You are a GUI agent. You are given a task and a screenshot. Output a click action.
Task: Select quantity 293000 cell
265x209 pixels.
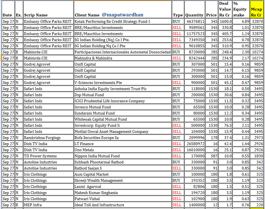pyautogui.click(x=194, y=70)
